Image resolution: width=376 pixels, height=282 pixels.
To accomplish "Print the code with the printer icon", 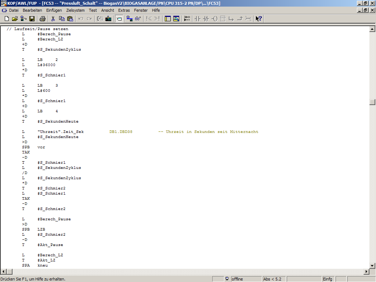I will coord(43,19).
